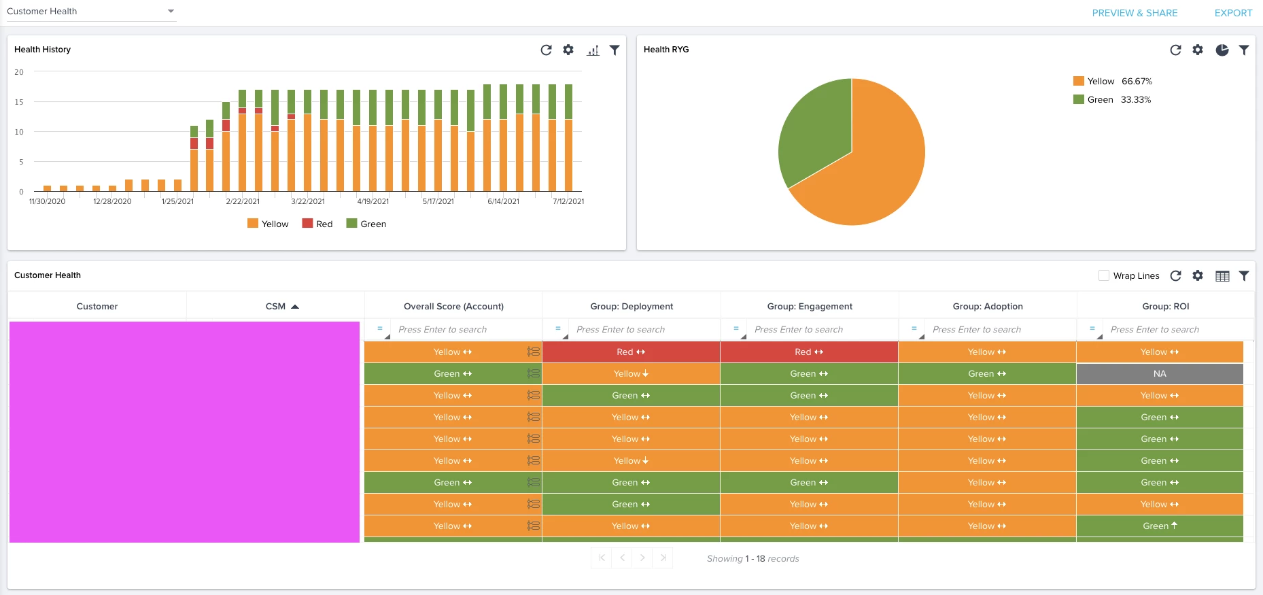Focus the Overall Score search field

coord(466,329)
